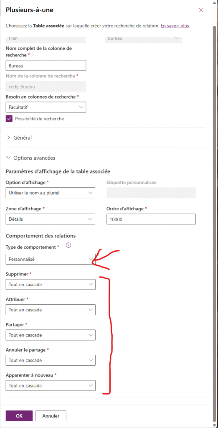Viewport: 218px width, 428px height.
Task: Open the Apparenter à nouveau dropdown
Action: [51, 386]
